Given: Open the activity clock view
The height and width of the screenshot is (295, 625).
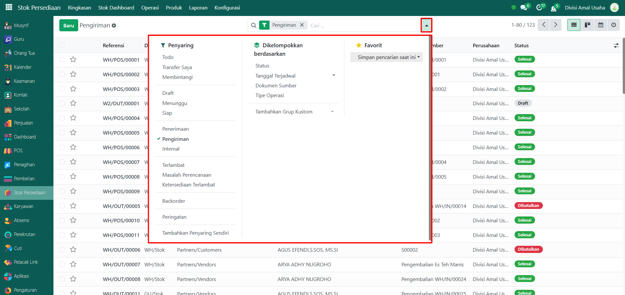Looking at the screenshot, I should [614, 25].
